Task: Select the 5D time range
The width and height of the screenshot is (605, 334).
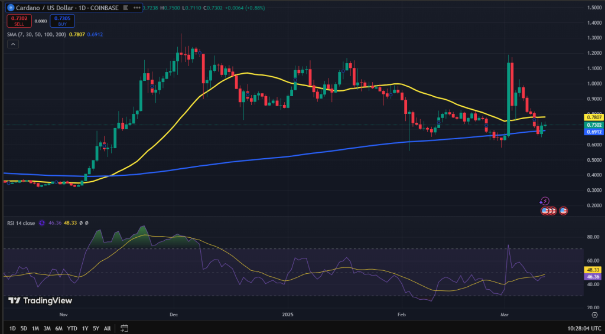Action: coord(24,329)
